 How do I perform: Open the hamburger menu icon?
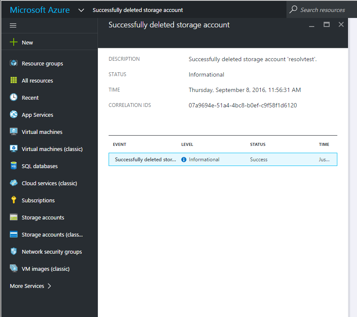pos(13,25)
